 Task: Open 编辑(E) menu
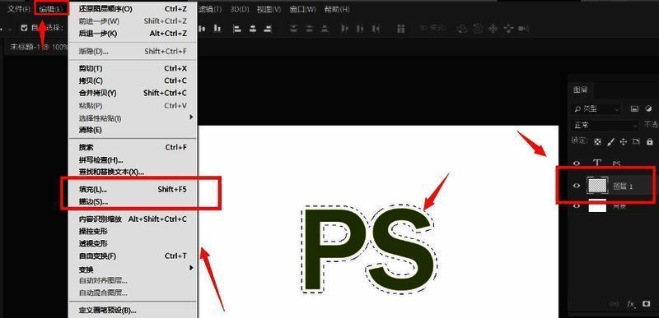(51, 9)
